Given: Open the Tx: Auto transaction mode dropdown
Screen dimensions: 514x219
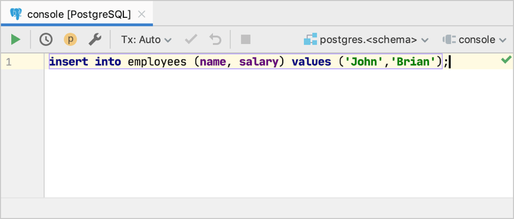Looking at the screenshot, I should [146, 40].
